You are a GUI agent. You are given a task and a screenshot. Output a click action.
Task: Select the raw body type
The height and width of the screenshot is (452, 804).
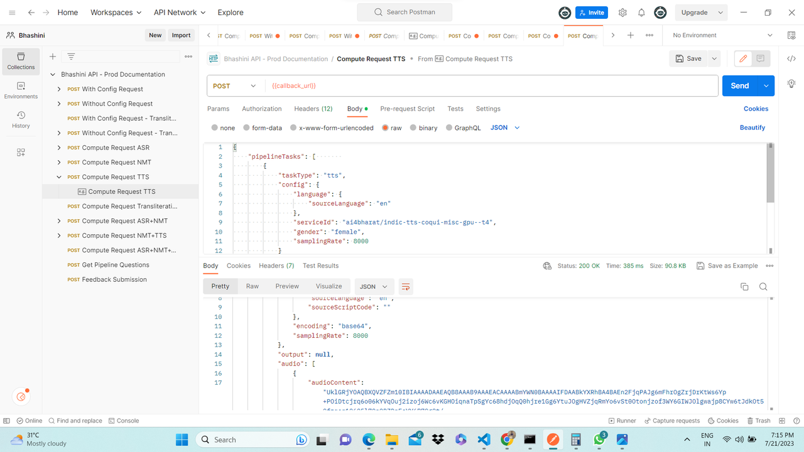pos(391,127)
